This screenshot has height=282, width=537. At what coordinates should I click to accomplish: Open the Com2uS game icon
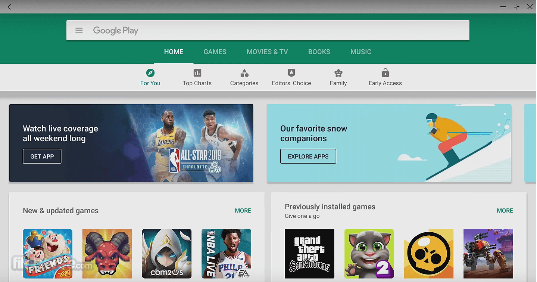pyautogui.click(x=167, y=254)
